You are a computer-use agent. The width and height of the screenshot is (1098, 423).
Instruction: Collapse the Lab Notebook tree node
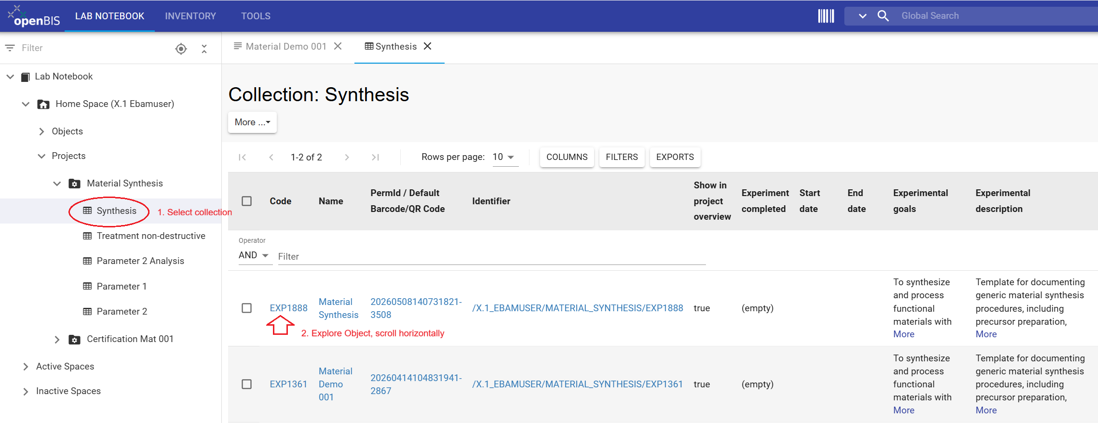[10, 77]
